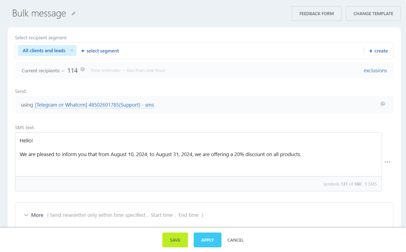
Task: Remove the All clients and leads segment tag
Action: pyautogui.click(x=72, y=50)
